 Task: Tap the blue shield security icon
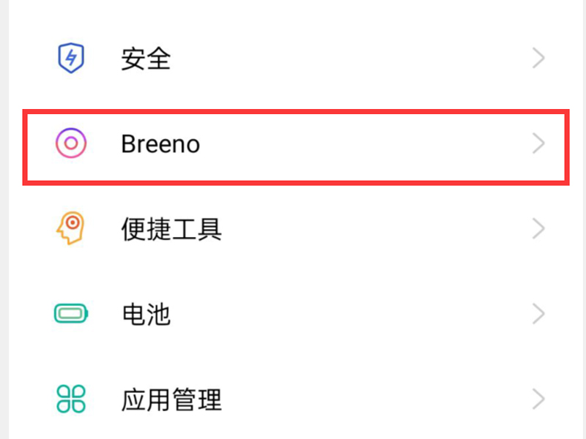[71, 59]
